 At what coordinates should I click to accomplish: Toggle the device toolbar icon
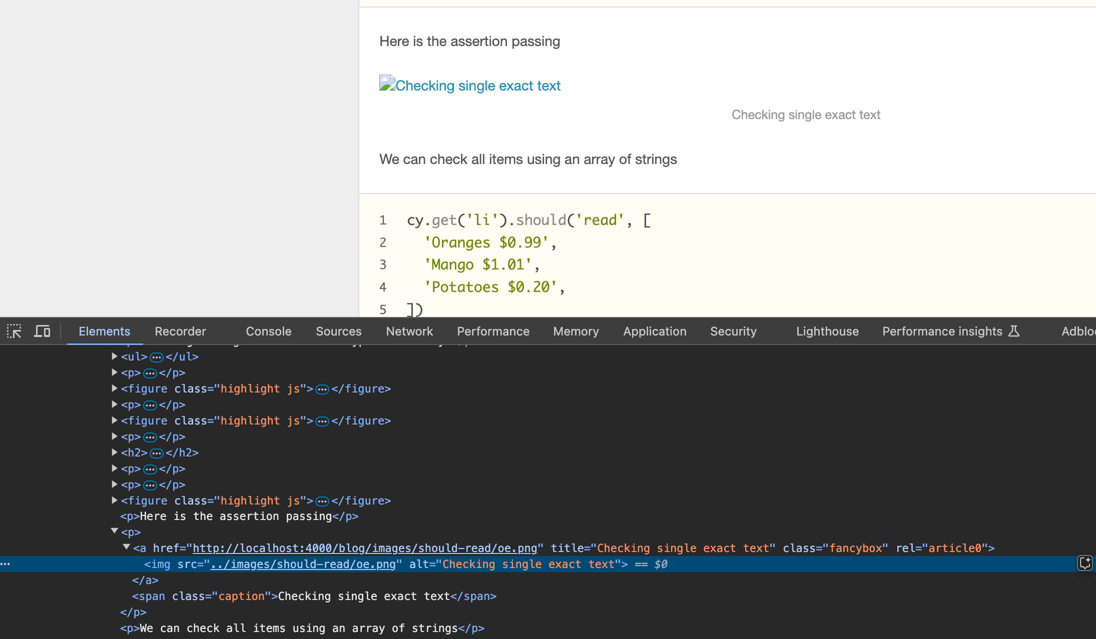point(42,331)
